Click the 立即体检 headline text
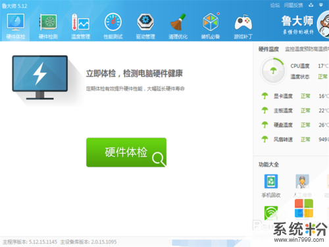329x247 pixels. tap(134, 73)
